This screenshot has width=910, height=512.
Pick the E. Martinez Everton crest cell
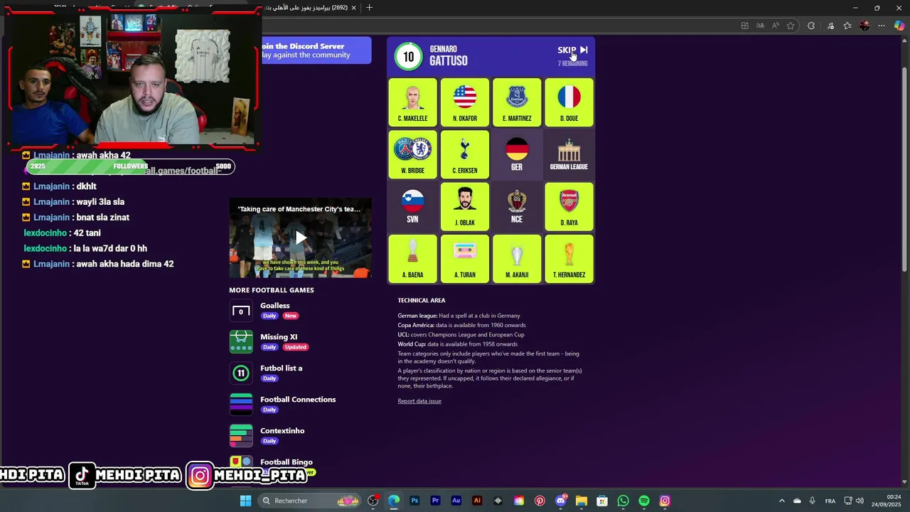(x=517, y=102)
